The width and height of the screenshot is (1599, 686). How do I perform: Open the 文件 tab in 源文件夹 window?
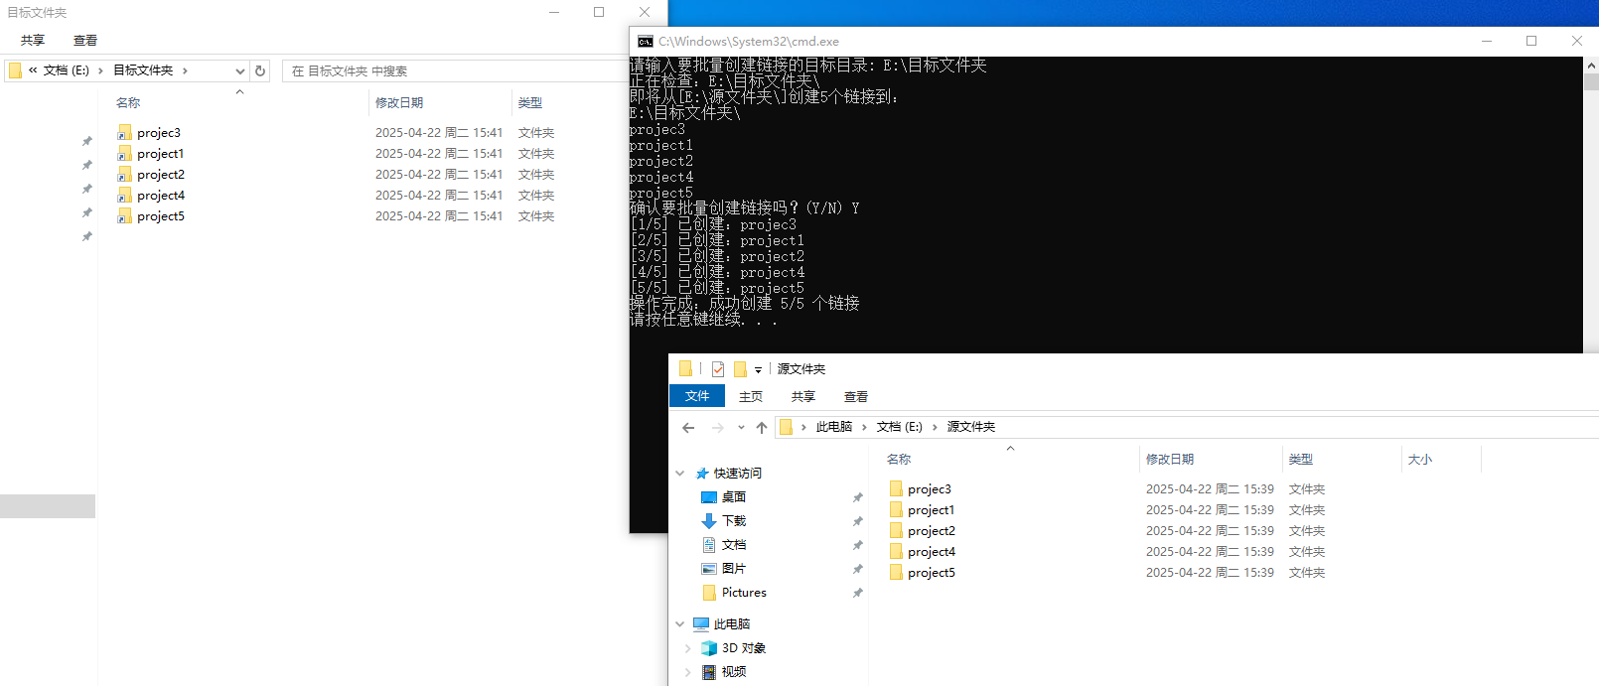(x=697, y=396)
